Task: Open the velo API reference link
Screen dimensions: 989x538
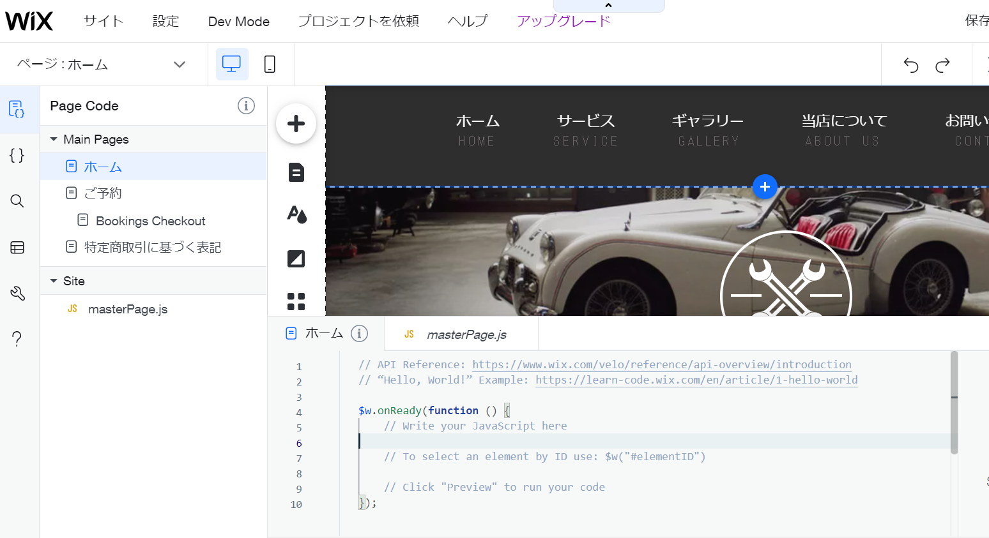Action: tap(662, 364)
